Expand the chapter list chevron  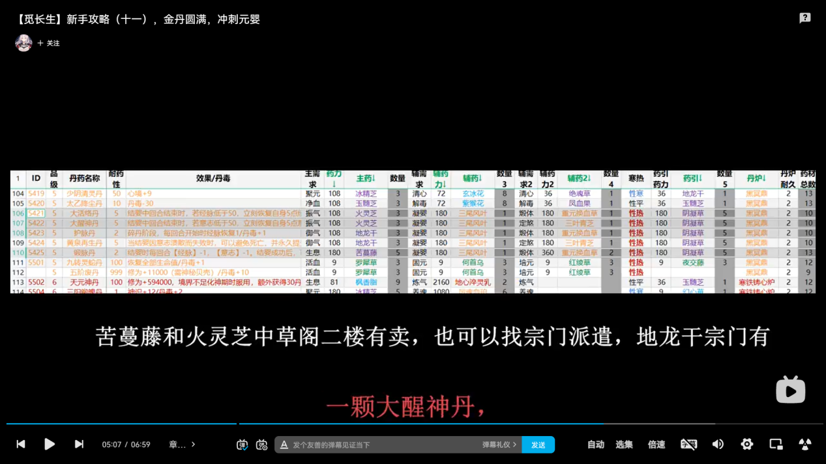tap(193, 444)
